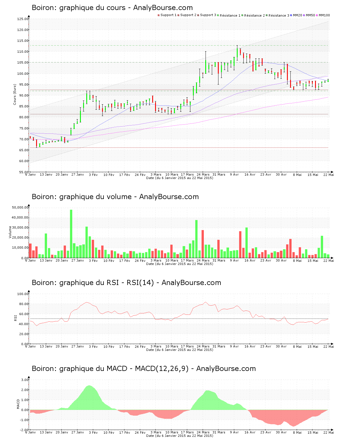Click the -1.00 MACD axis value
The height and width of the screenshot is (444, 344).
pyautogui.click(x=24, y=420)
